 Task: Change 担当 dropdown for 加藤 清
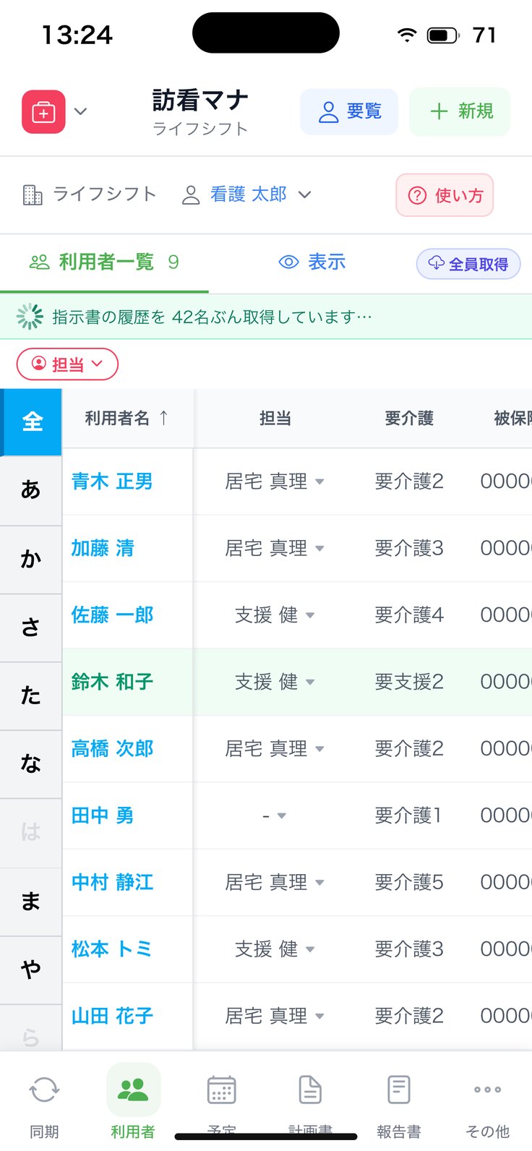click(x=275, y=548)
